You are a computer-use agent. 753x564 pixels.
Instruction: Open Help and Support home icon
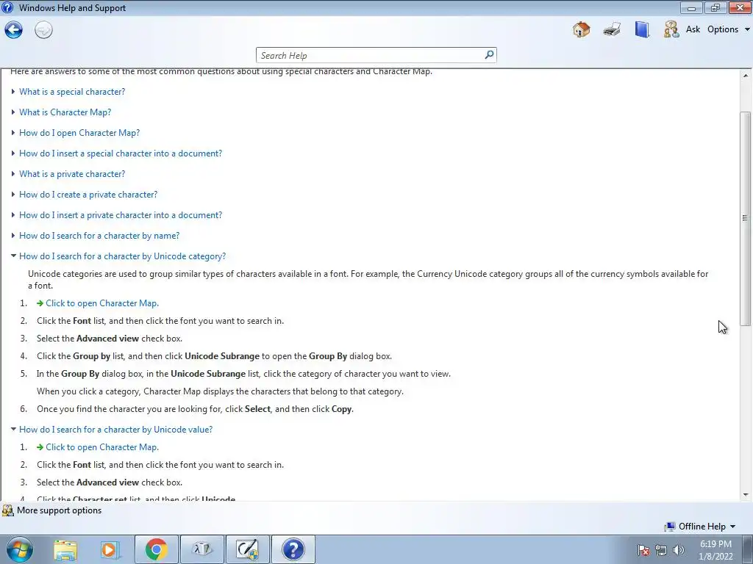581,29
